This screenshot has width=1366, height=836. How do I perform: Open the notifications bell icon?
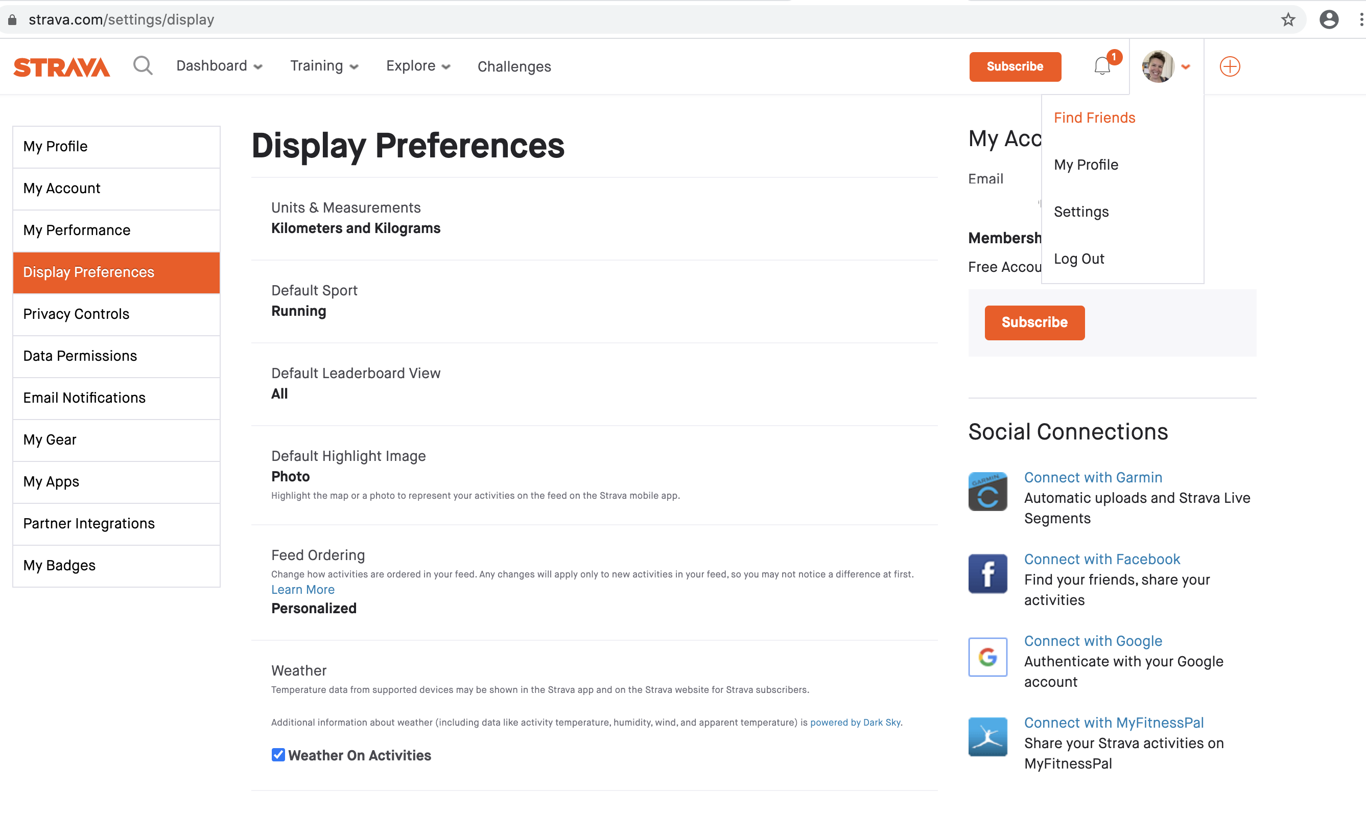(1102, 66)
